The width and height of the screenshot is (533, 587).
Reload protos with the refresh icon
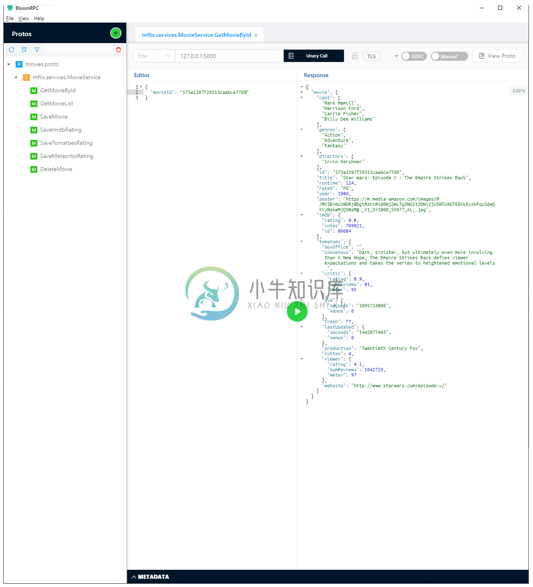[x=11, y=50]
